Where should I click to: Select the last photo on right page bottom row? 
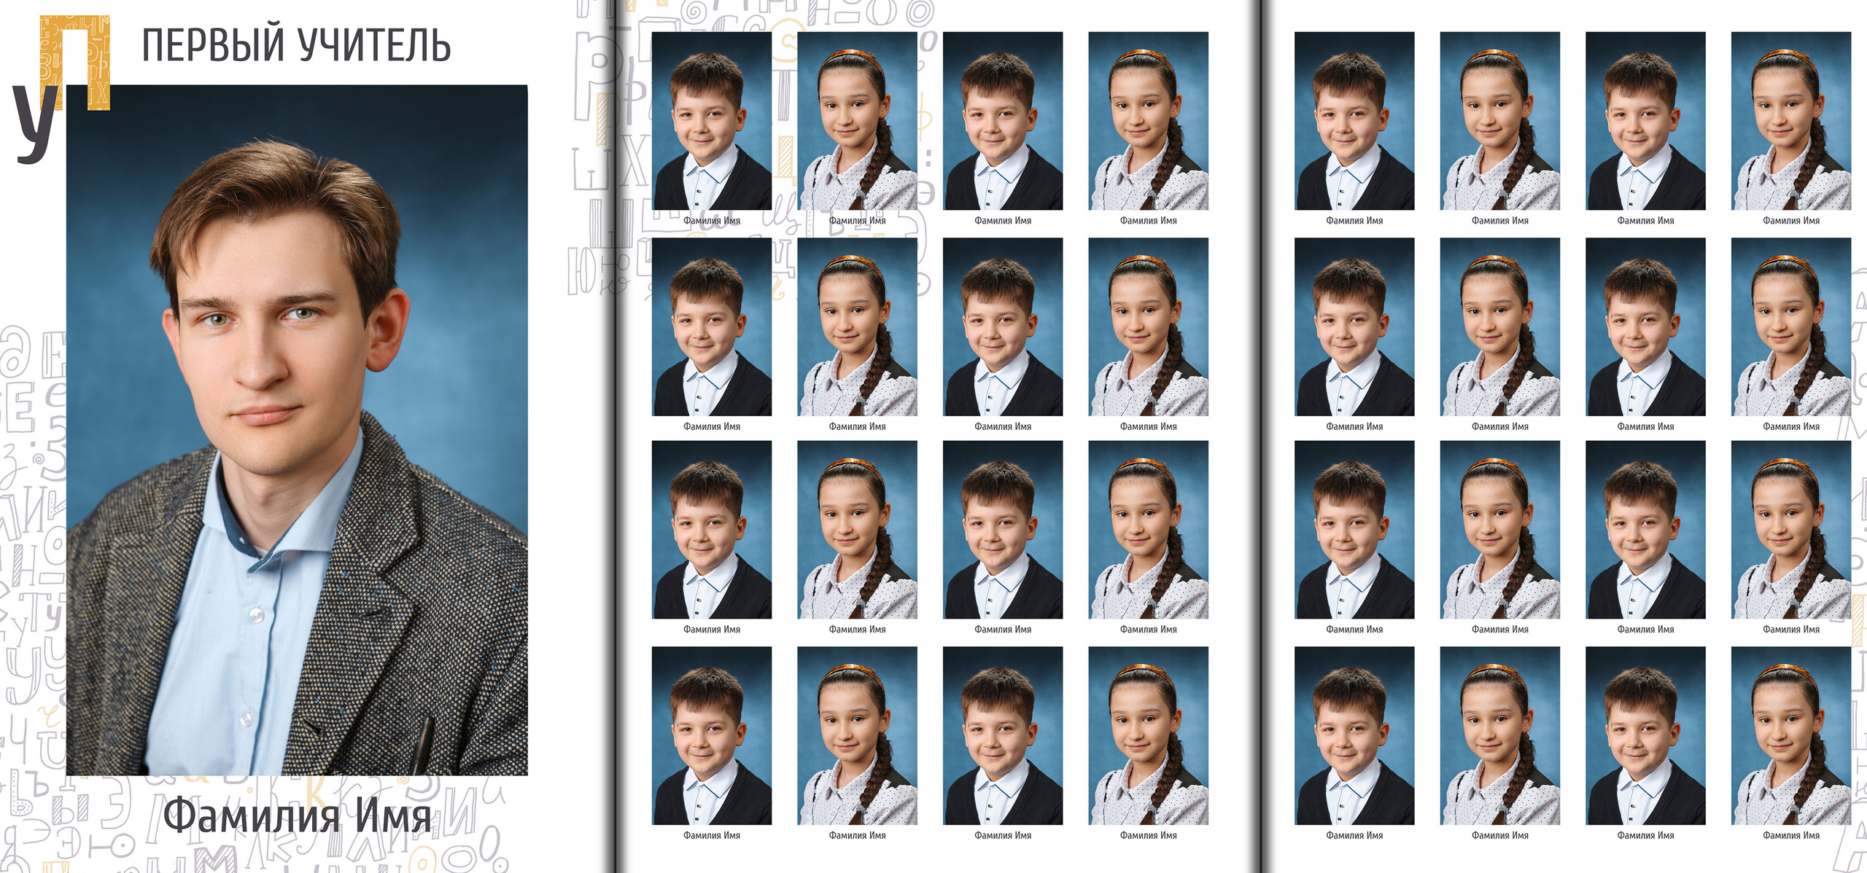[1791, 735]
